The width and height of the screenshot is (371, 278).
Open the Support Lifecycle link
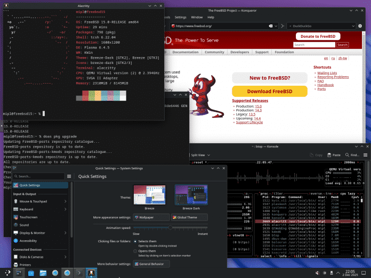(249, 122)
